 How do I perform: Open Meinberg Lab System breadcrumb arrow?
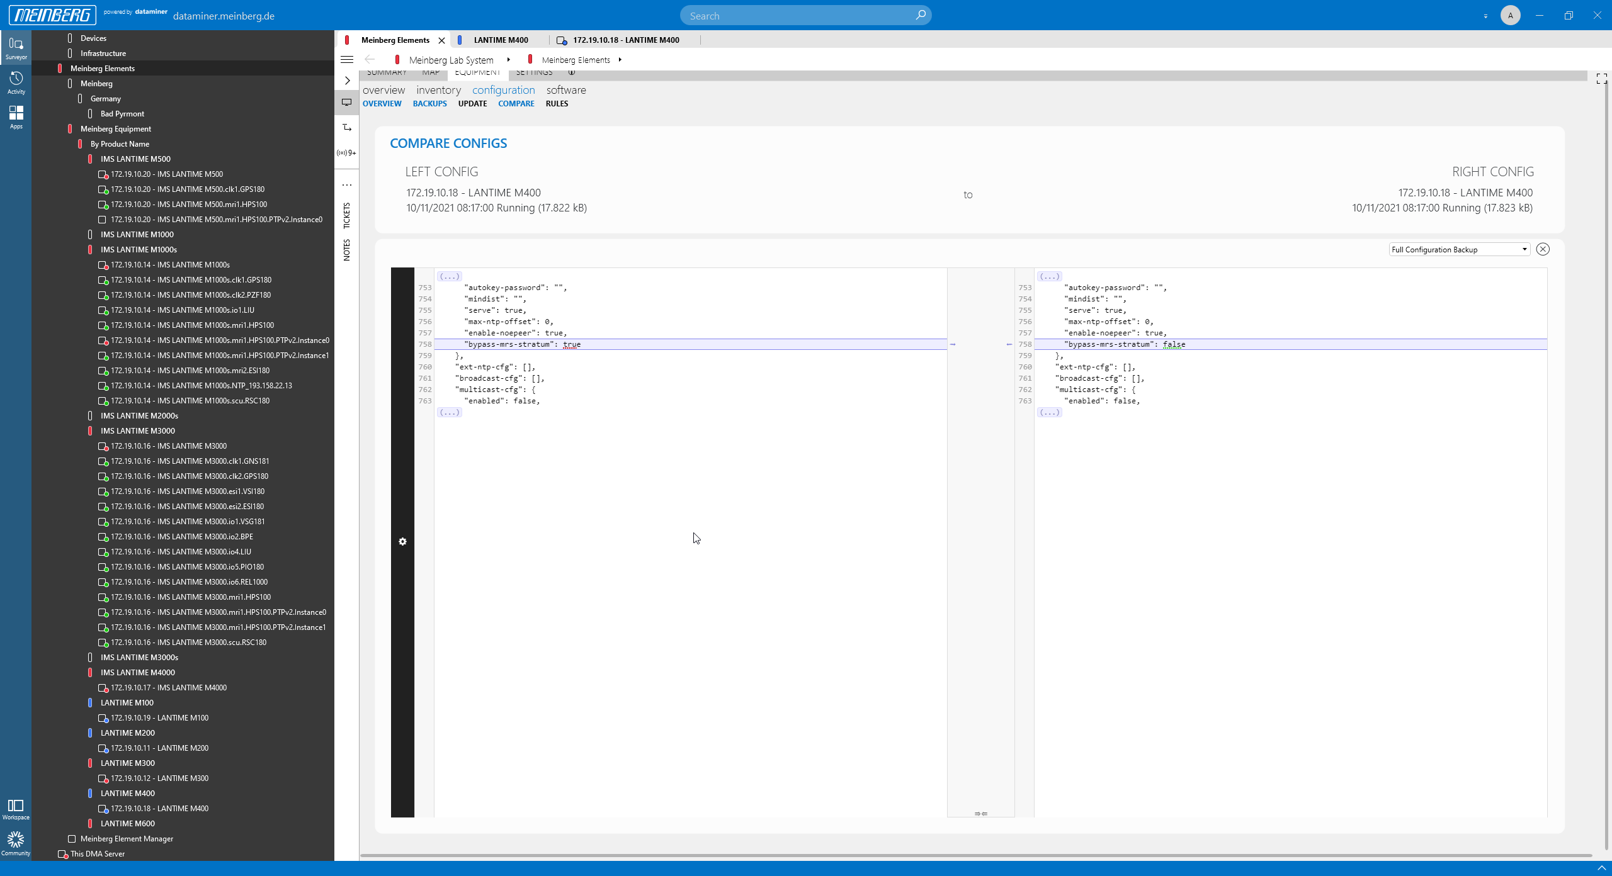[508, 60]
